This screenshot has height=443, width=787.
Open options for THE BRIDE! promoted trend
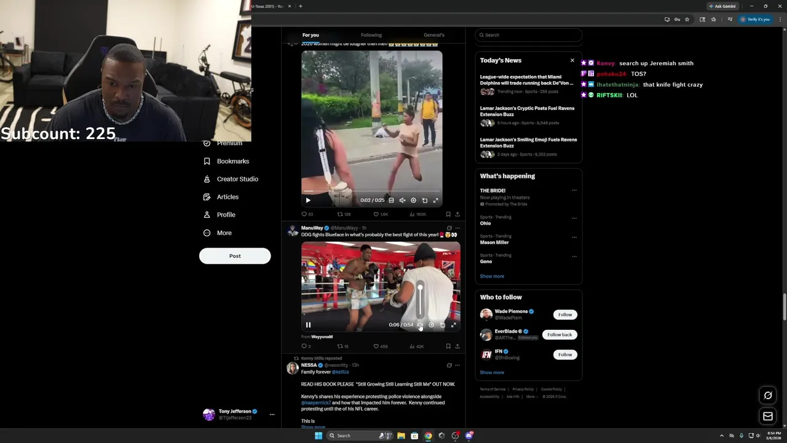pyautogui.click(x=574, y=190)
